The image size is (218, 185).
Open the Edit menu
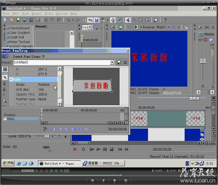click(x=16, y=13)
